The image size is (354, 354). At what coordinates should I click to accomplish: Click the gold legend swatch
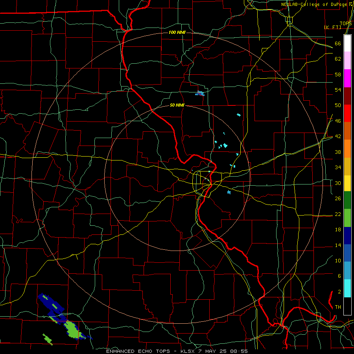tap(347, 166)
